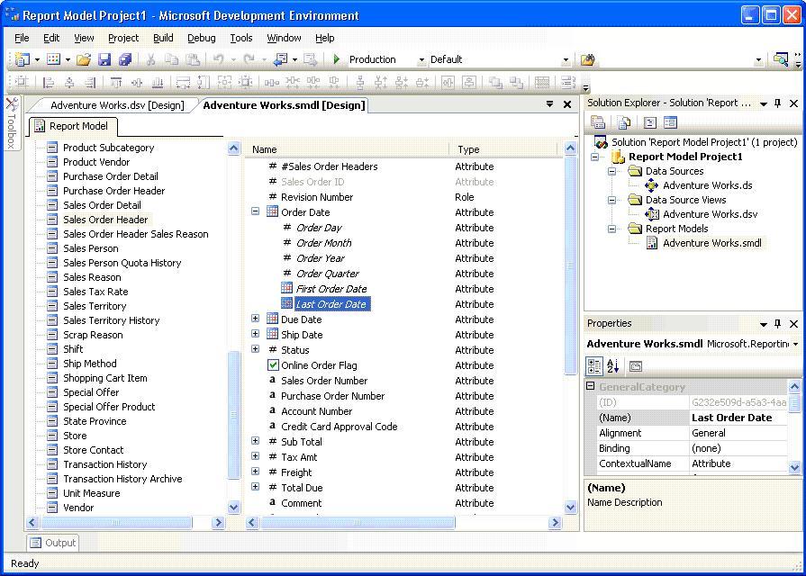Viewport: 806px width, 576px height.
Task: Collapse the Order Date attribute node
Action: tap(255, 212)
